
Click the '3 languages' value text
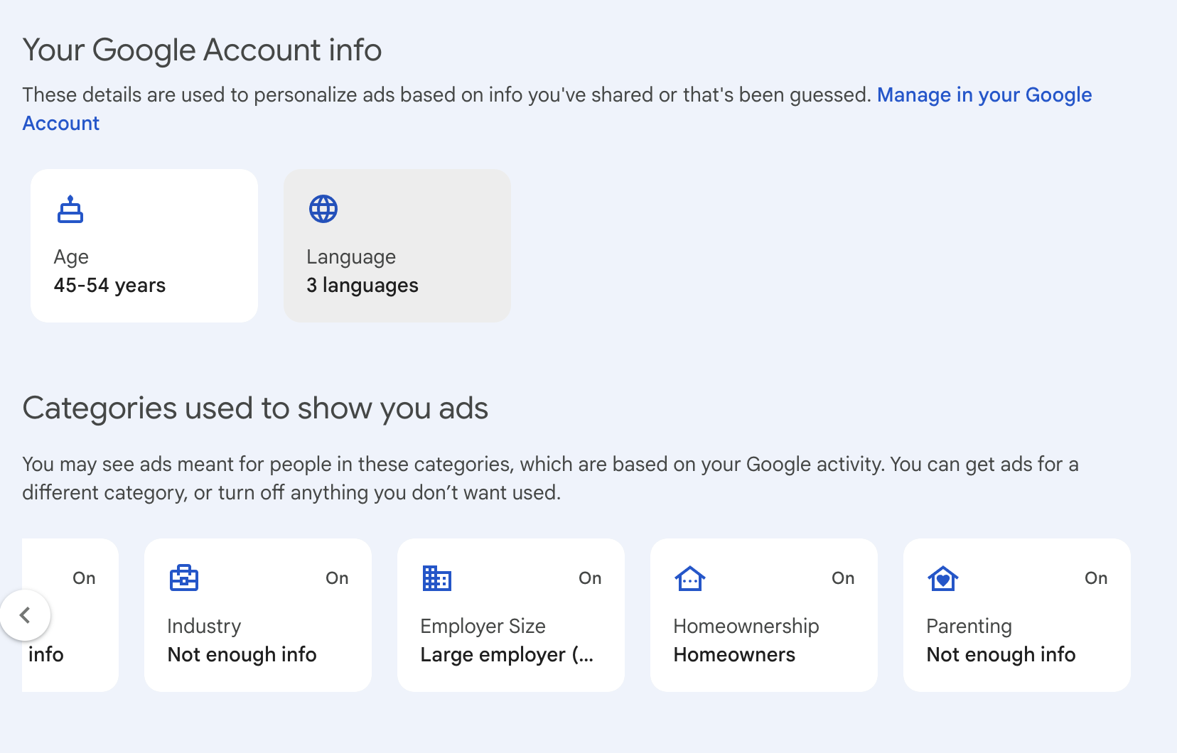coord(362,286)
